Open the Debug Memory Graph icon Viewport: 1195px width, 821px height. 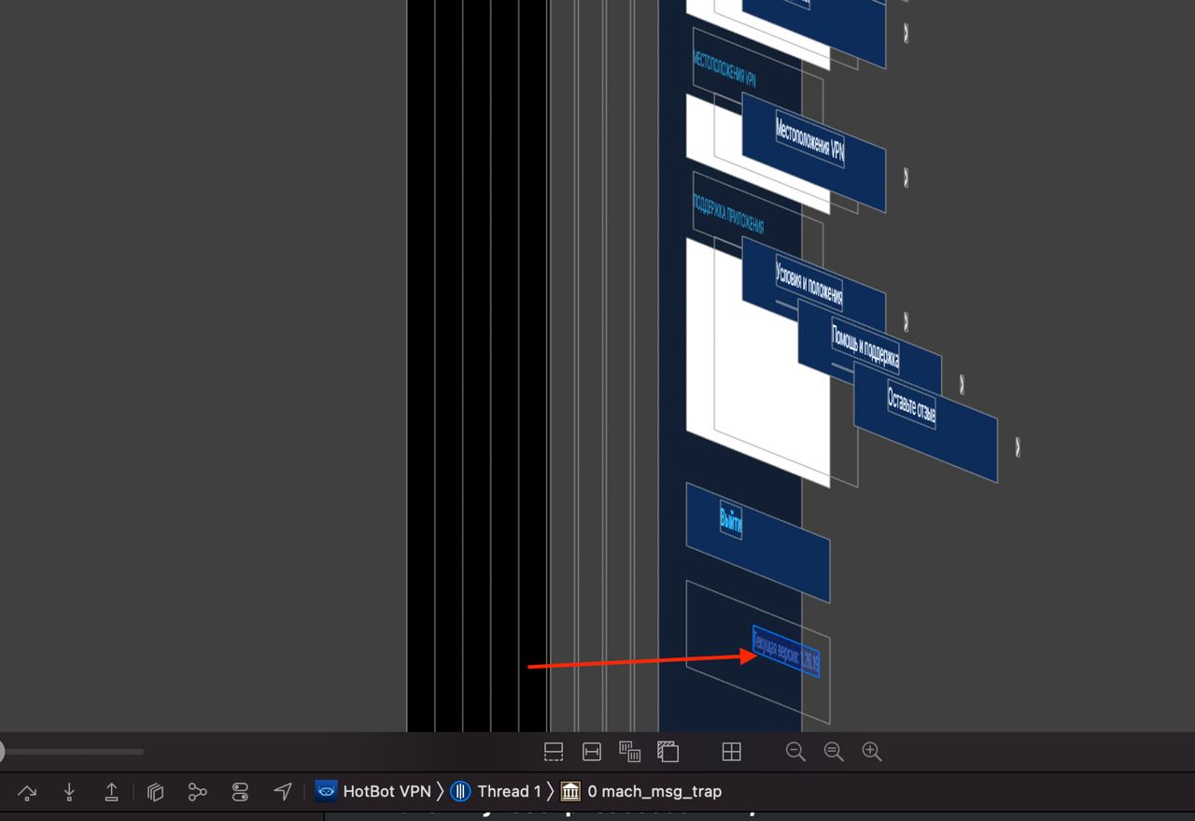(x=197, y=792)
